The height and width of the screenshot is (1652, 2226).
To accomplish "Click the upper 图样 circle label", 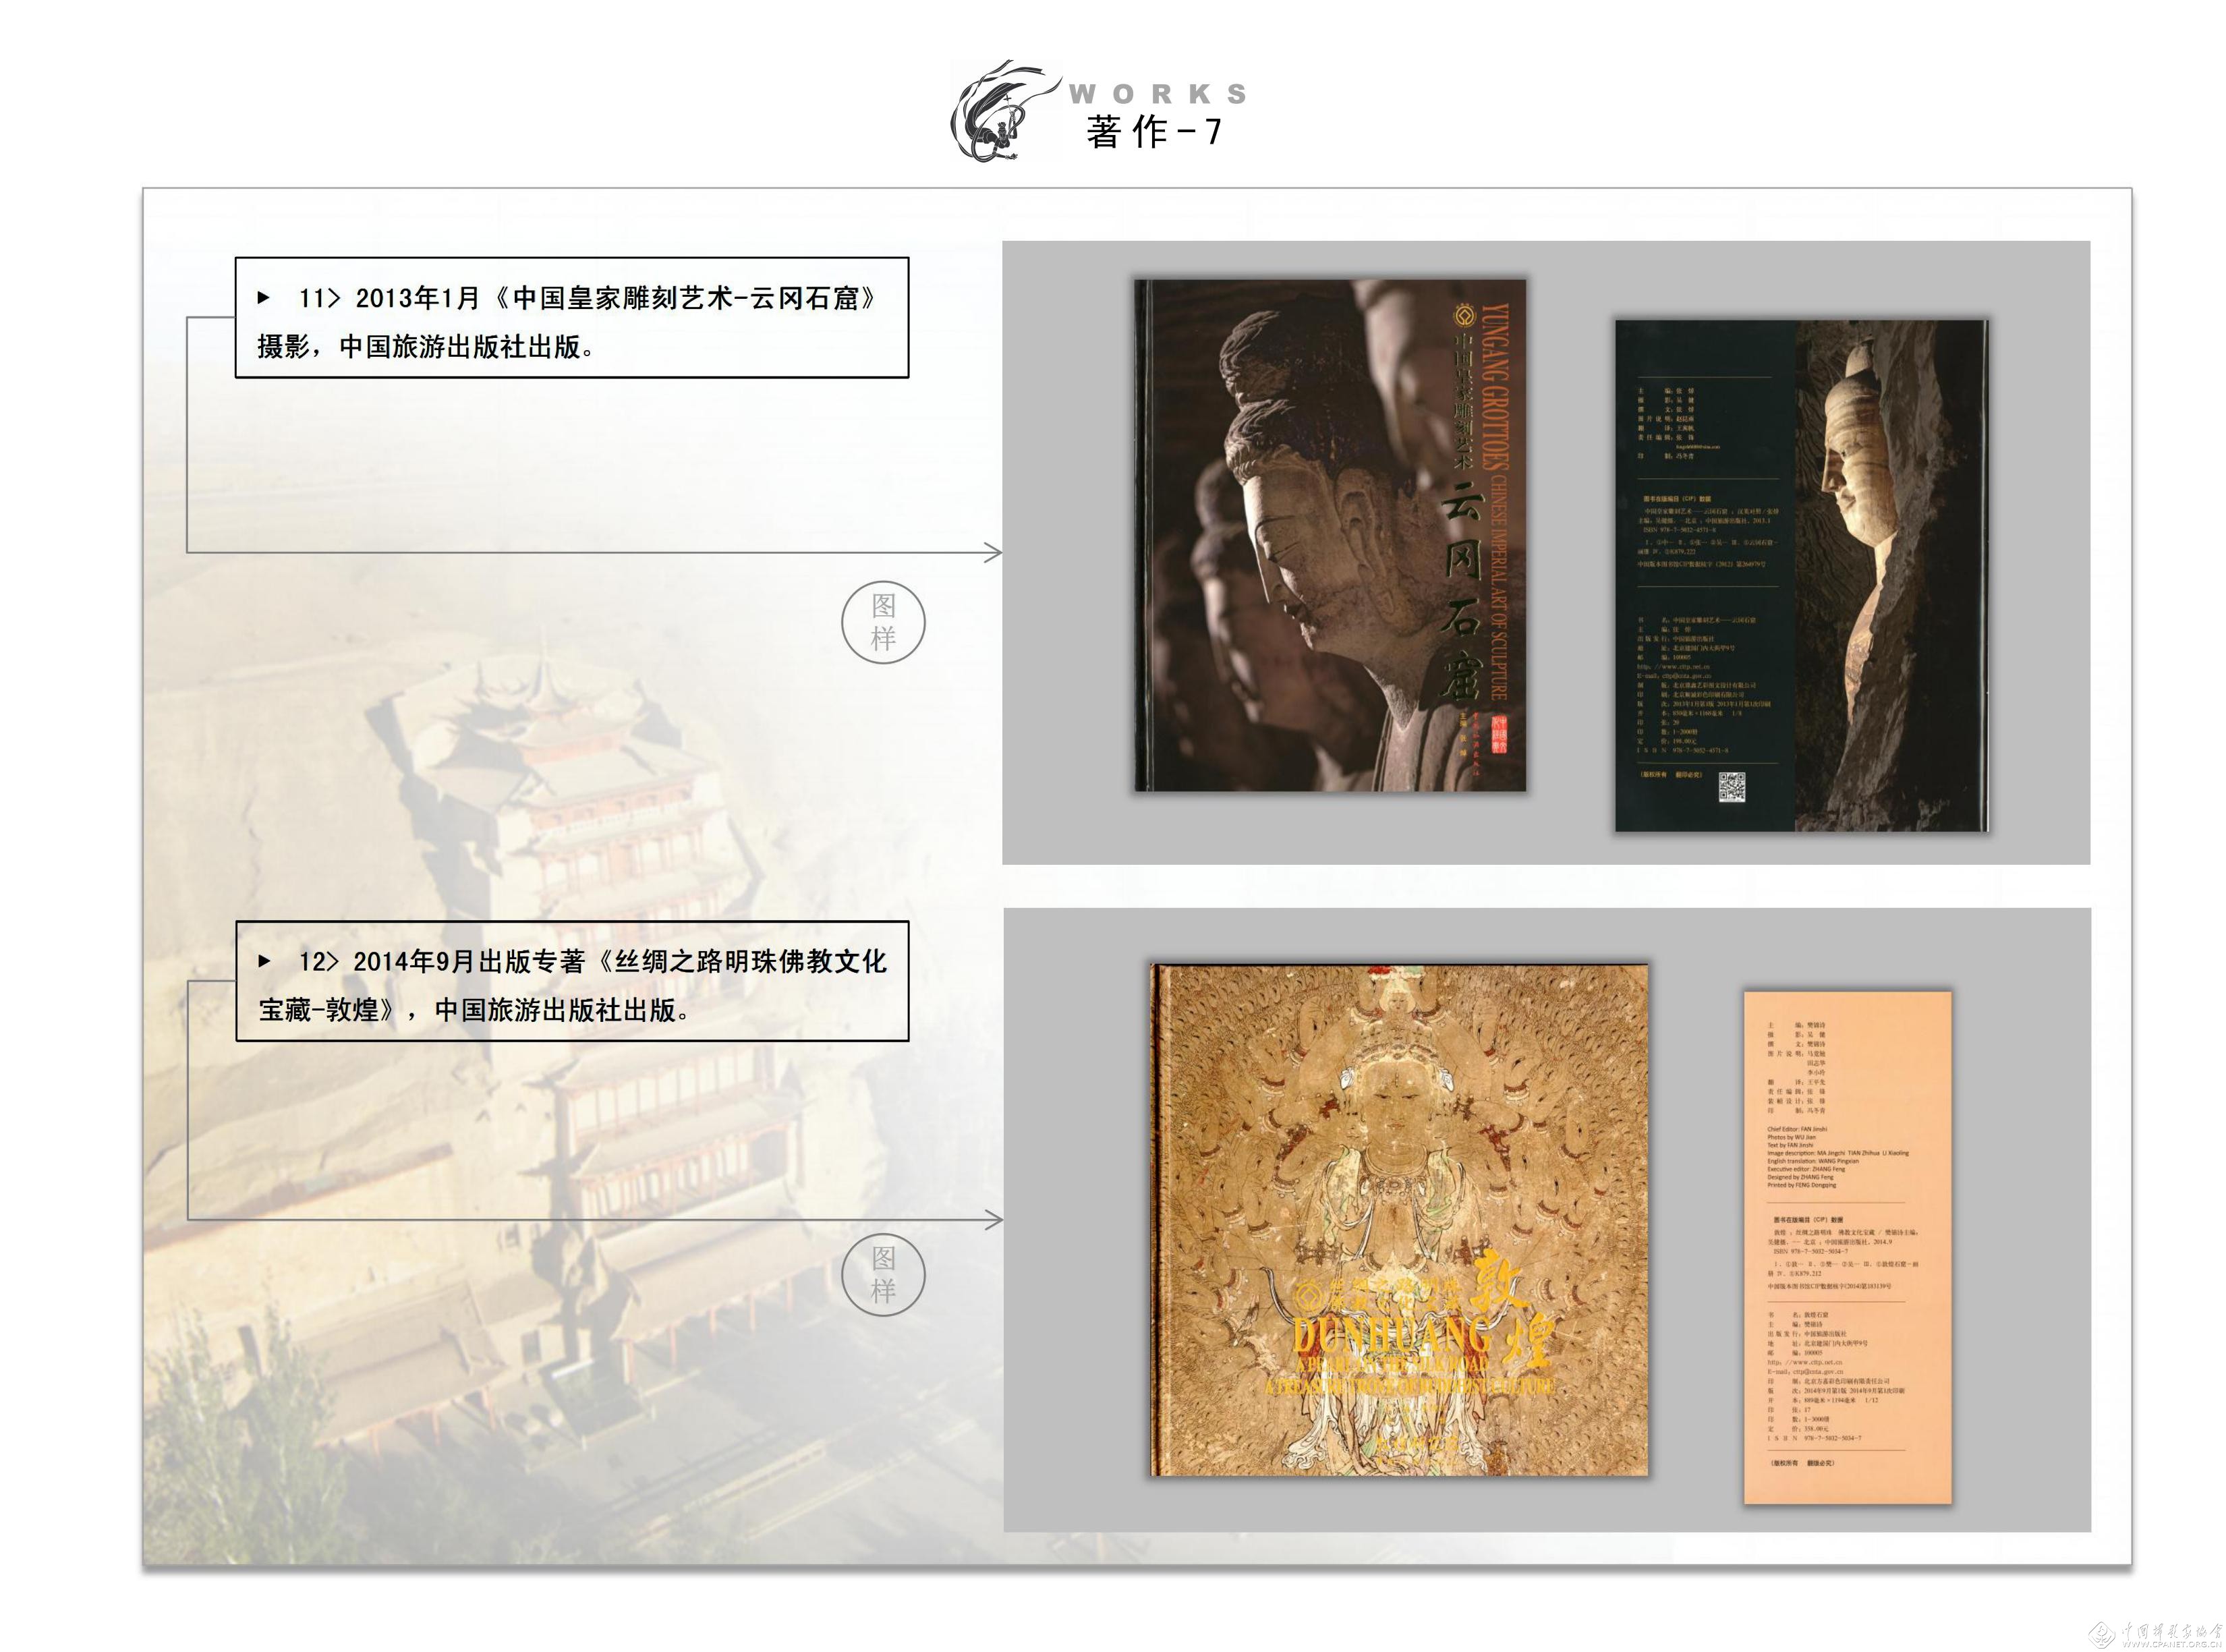I will (883, 621).
